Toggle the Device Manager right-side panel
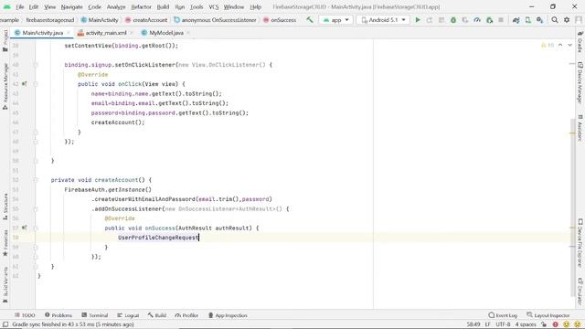585x329 pixels. coord(580,82)
